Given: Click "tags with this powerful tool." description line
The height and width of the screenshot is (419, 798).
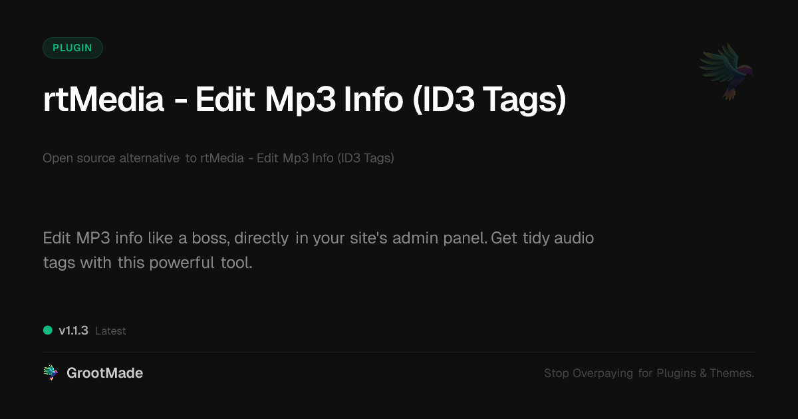Looking at the screenshot, I should click(148, 263).
